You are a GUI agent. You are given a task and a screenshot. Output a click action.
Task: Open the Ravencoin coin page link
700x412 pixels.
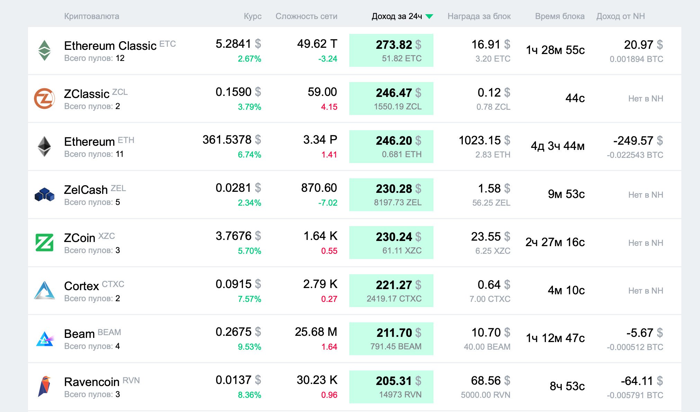[x=92, y=382]
